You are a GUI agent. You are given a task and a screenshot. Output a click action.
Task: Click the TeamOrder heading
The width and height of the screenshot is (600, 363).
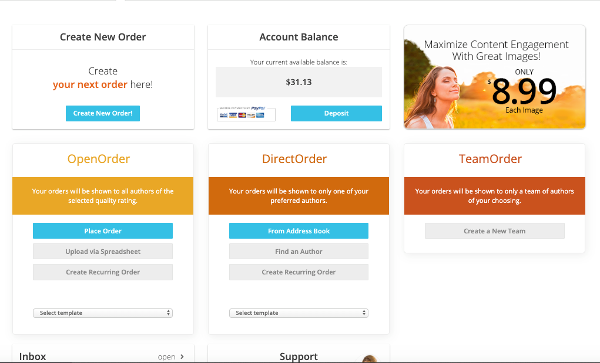click(x=490, y=159)
